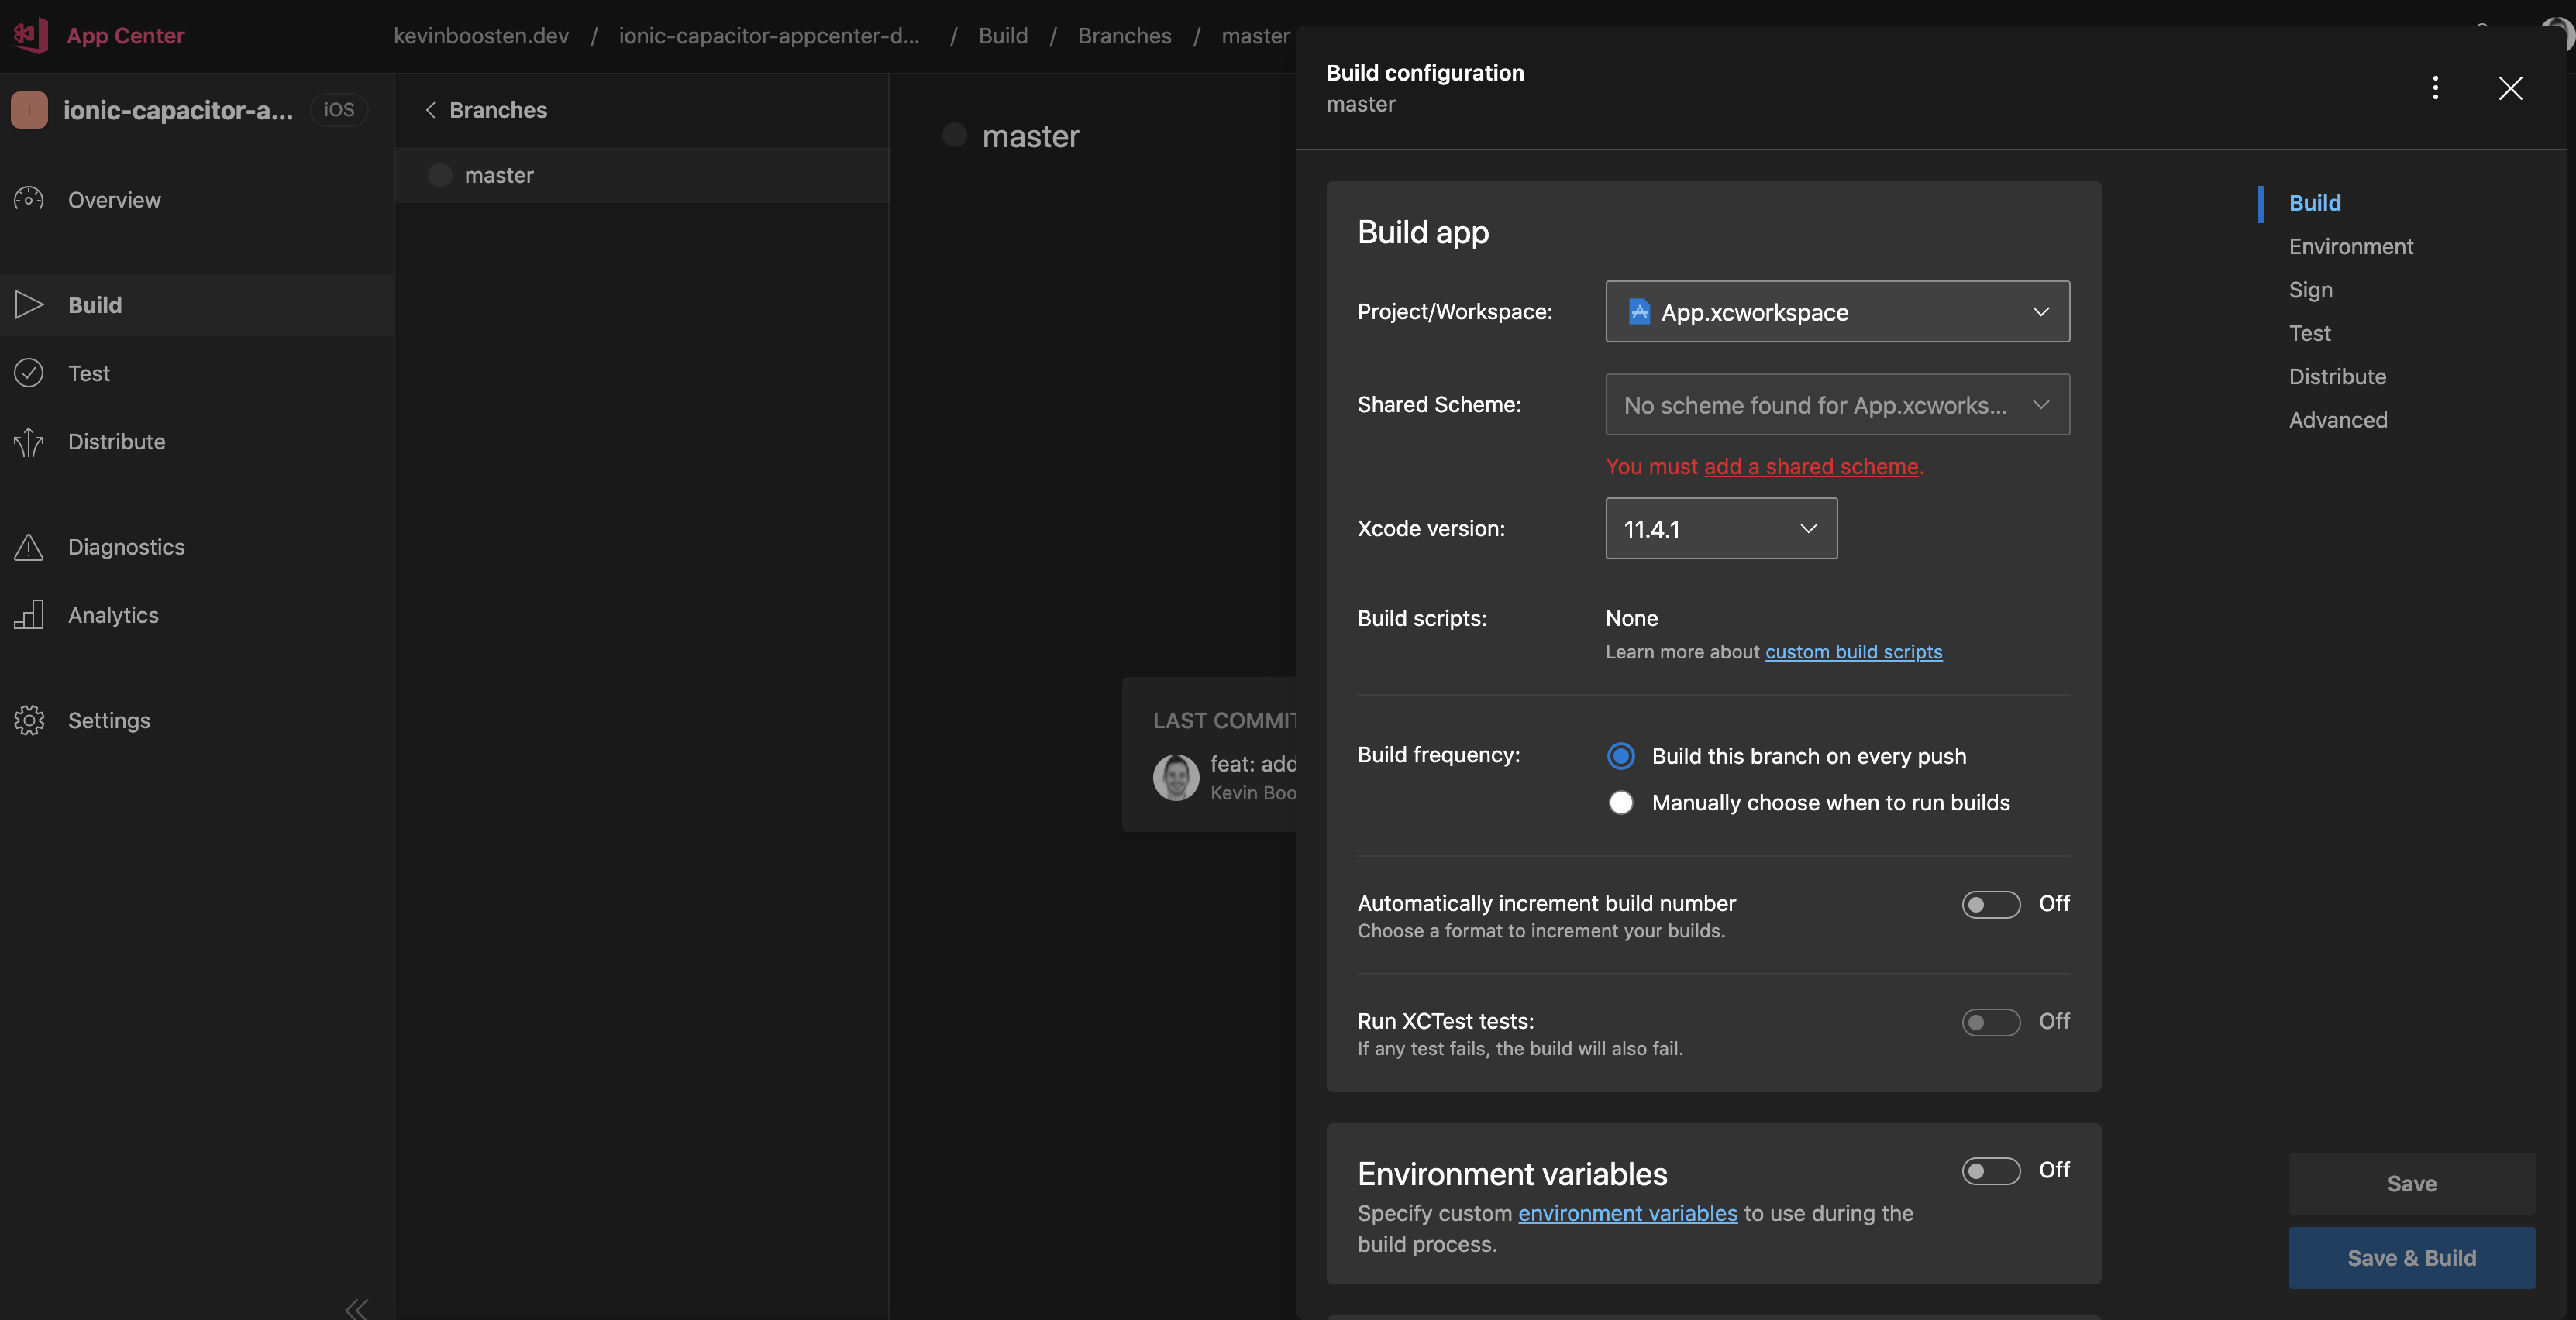Open the environment variables link
This screenshot has width=2576, height=1320.
coord(1627,1213)
